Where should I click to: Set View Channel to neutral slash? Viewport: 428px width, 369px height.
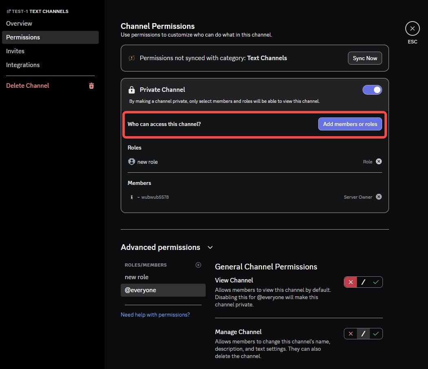point(363,282)
